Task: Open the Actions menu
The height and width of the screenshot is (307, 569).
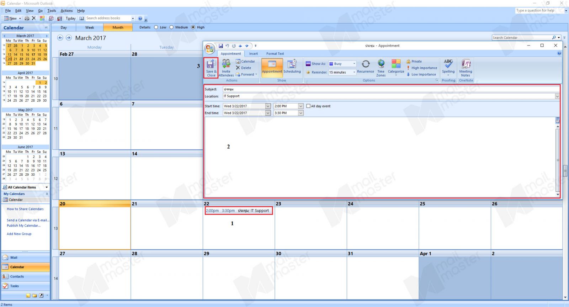Action: coord(67,11)
